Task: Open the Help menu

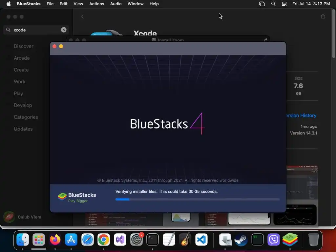Action: pyautogui.click(x=154, y=4)
